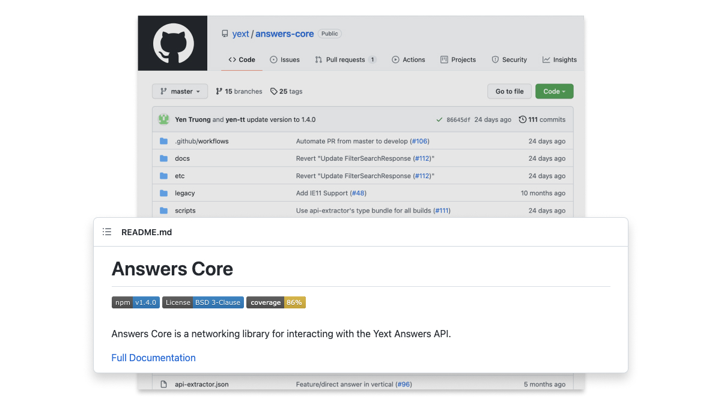Open pull request #96 link
Image resolution: width=721 pixels, height=405 pixels.
click(x=404, y=384)
